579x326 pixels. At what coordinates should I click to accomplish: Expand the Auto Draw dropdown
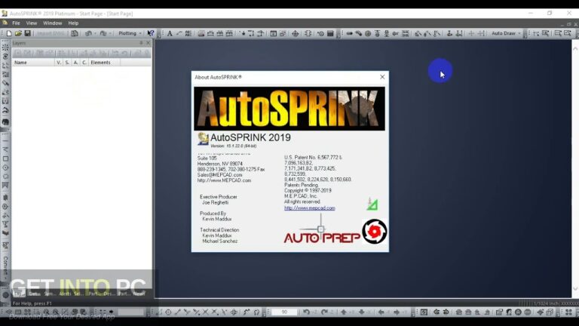pyautogui.click(x=506, y=33)
